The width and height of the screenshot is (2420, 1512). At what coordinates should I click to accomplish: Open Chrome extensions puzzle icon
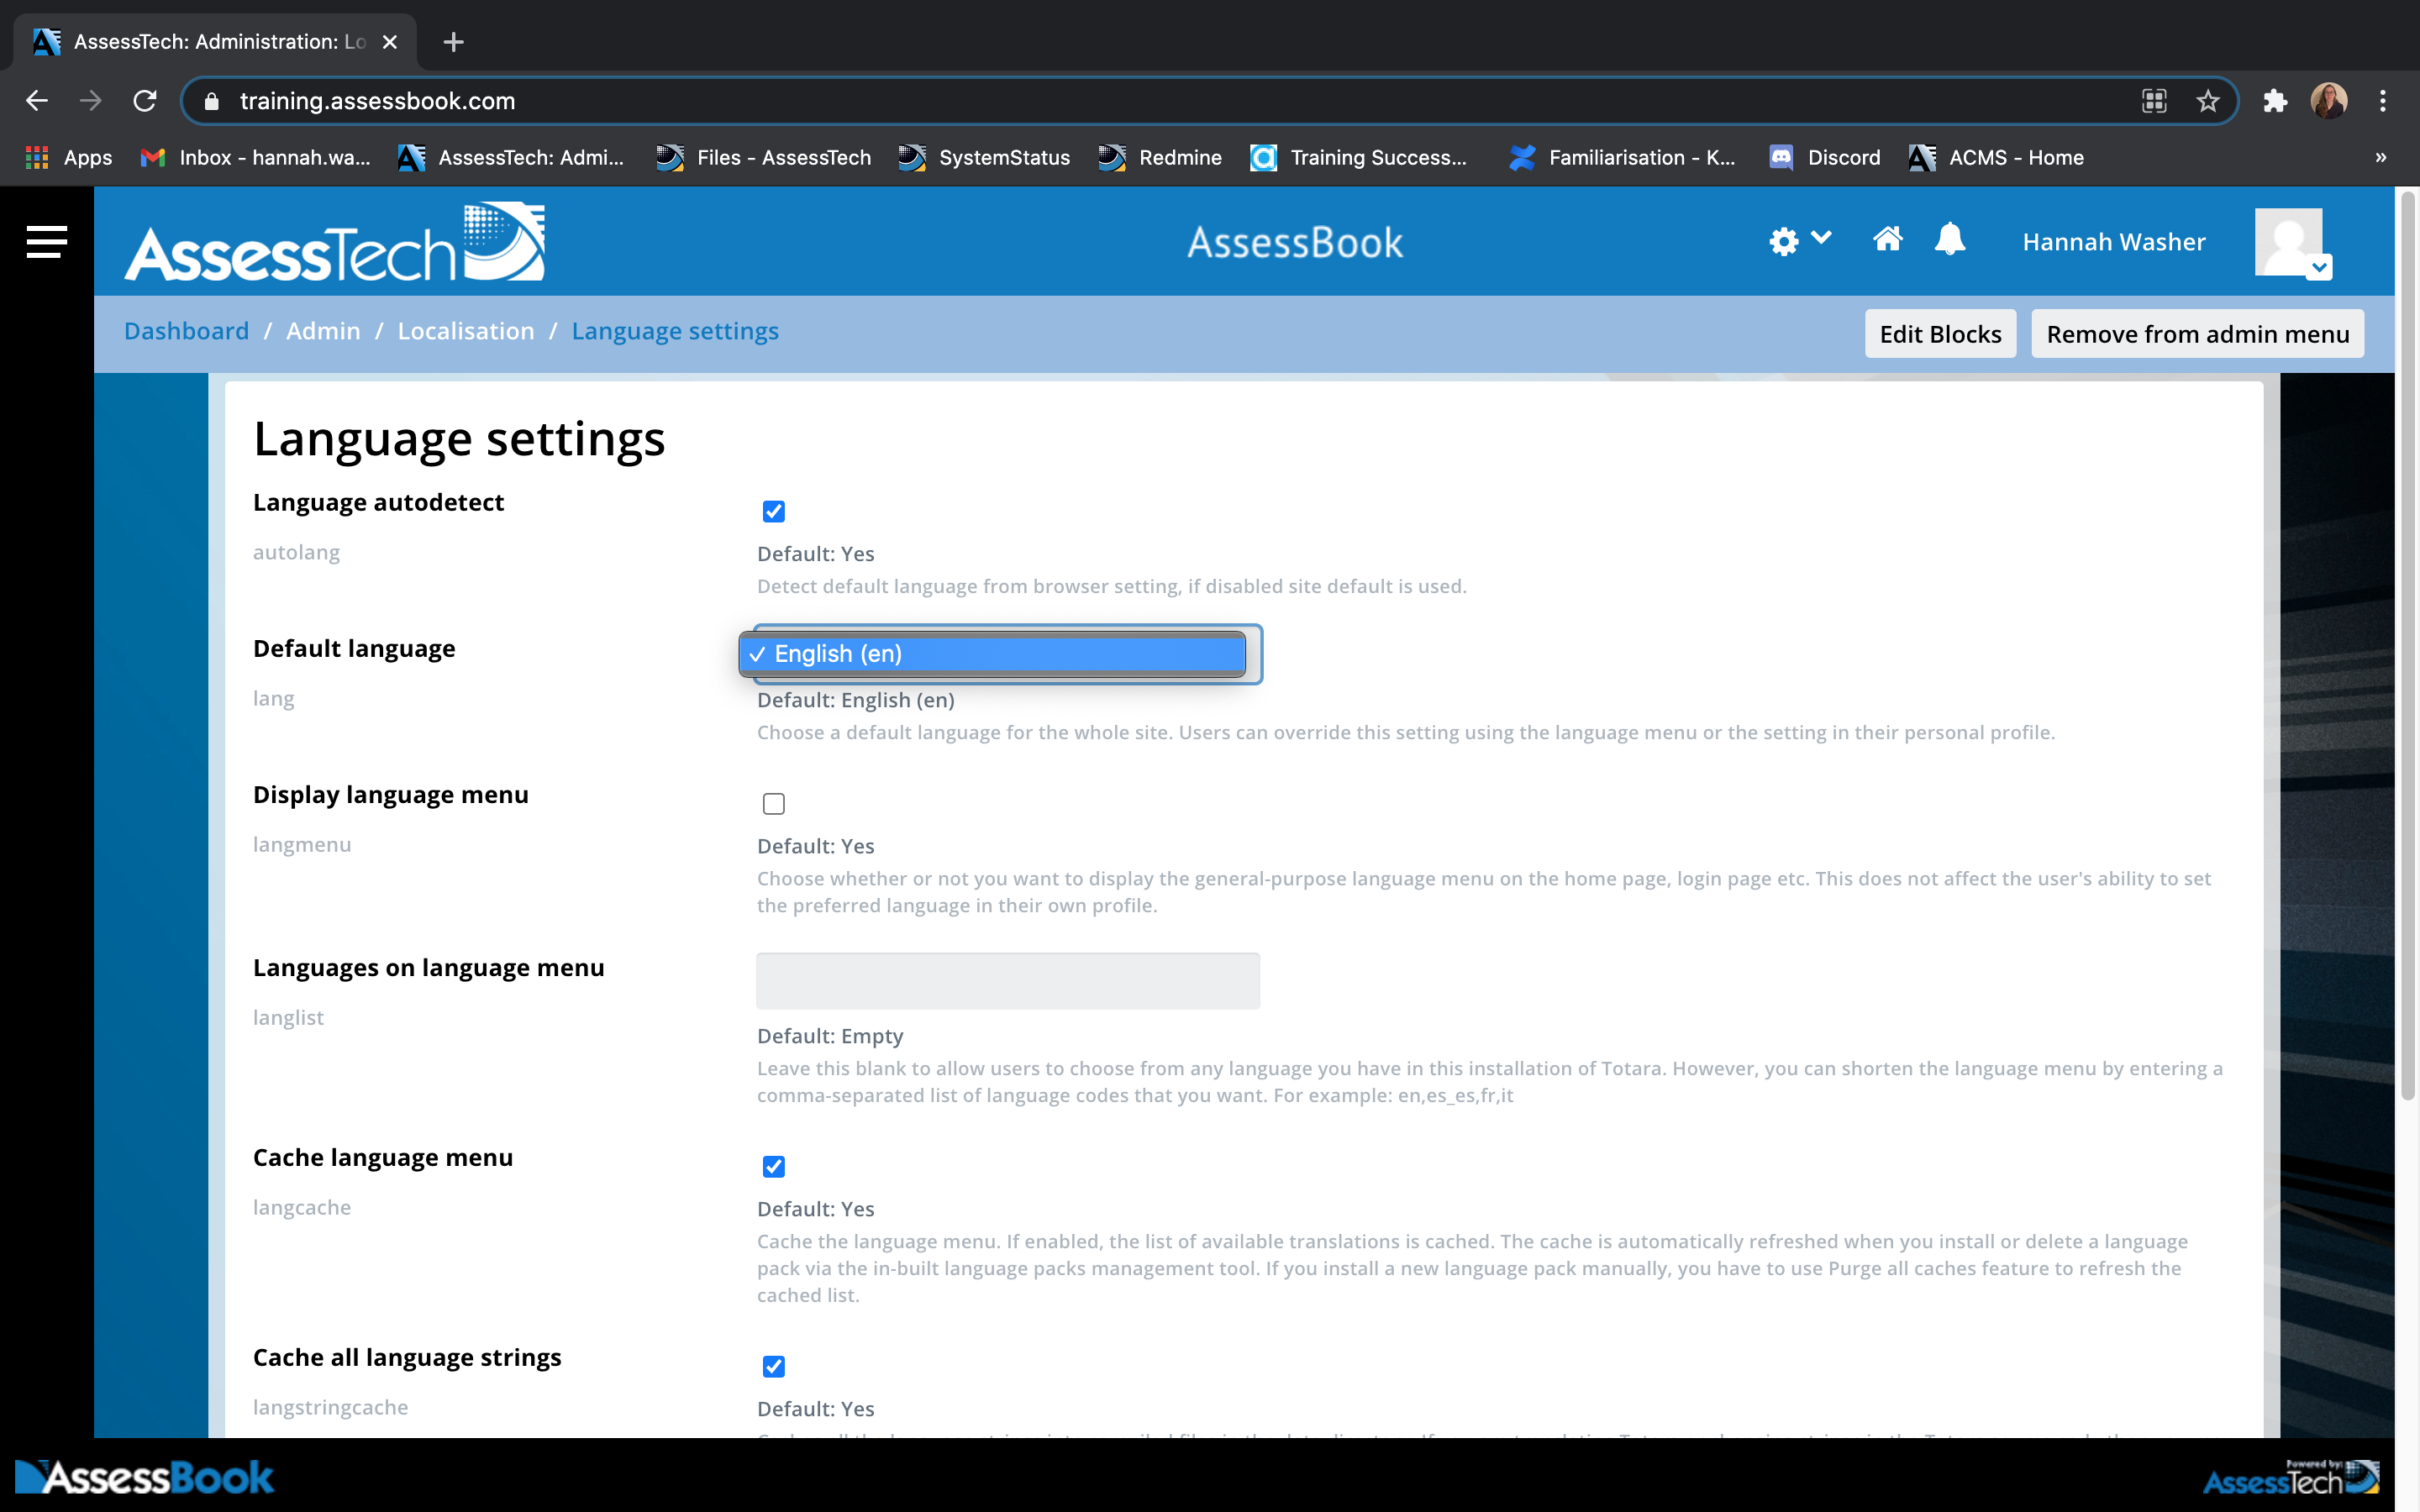point(2275,101)
